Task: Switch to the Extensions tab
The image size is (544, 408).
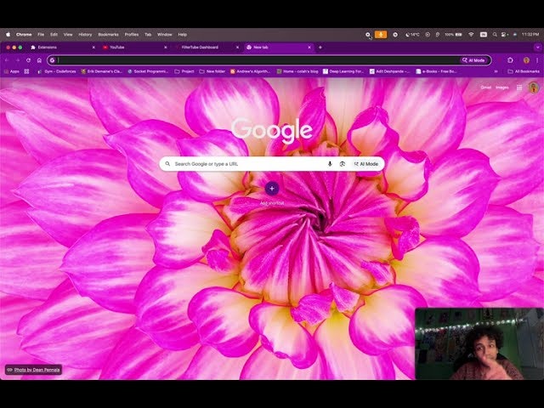Action: 60,48
